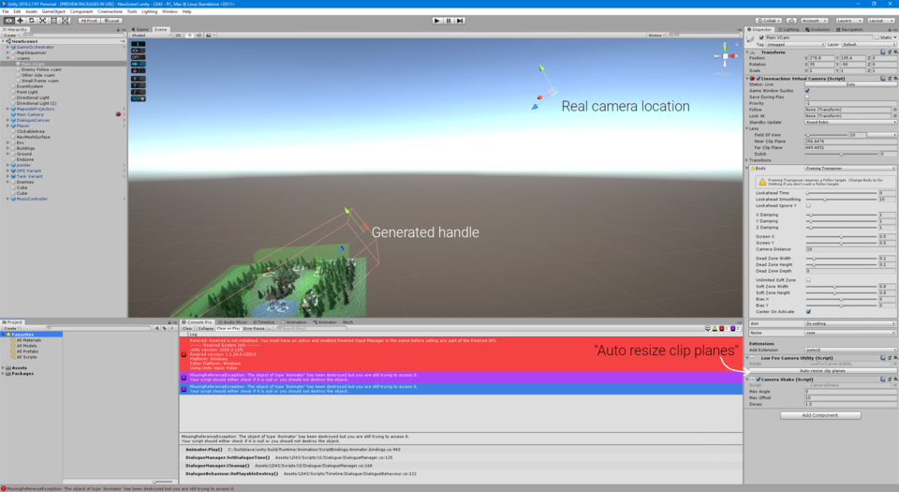899x492 pixels.
Task: Expand the GameOrchestrator hierarchy item
Action: (8, 47)
